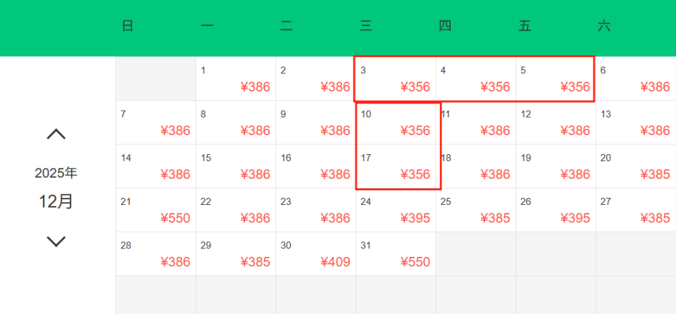Select December 24 priced ¥395
The width and height of the screenshot is (676, 314).
tap(396, 210)
